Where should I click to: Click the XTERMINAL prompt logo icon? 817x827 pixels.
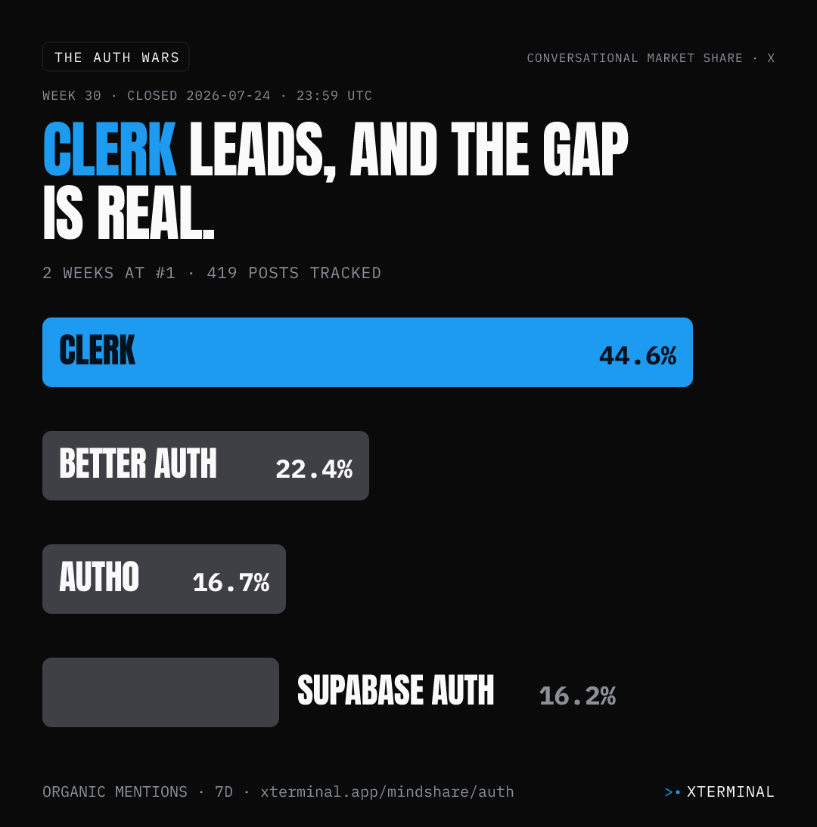tap(673, 792)
